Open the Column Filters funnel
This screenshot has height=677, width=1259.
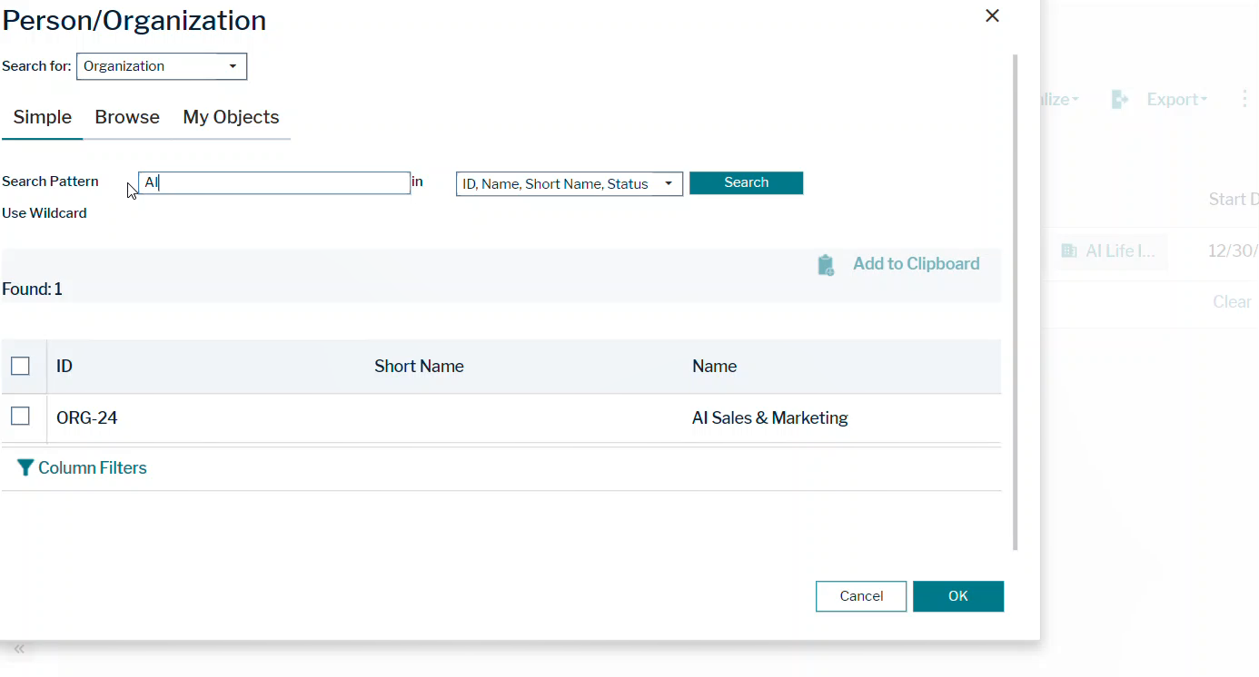pos(25,468)
